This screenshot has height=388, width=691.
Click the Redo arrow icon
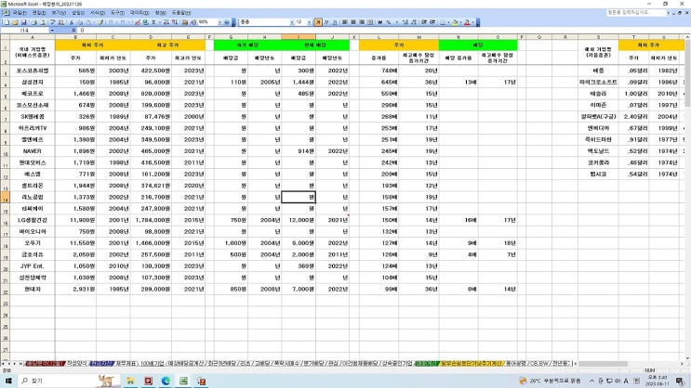(x=123, y=22)
